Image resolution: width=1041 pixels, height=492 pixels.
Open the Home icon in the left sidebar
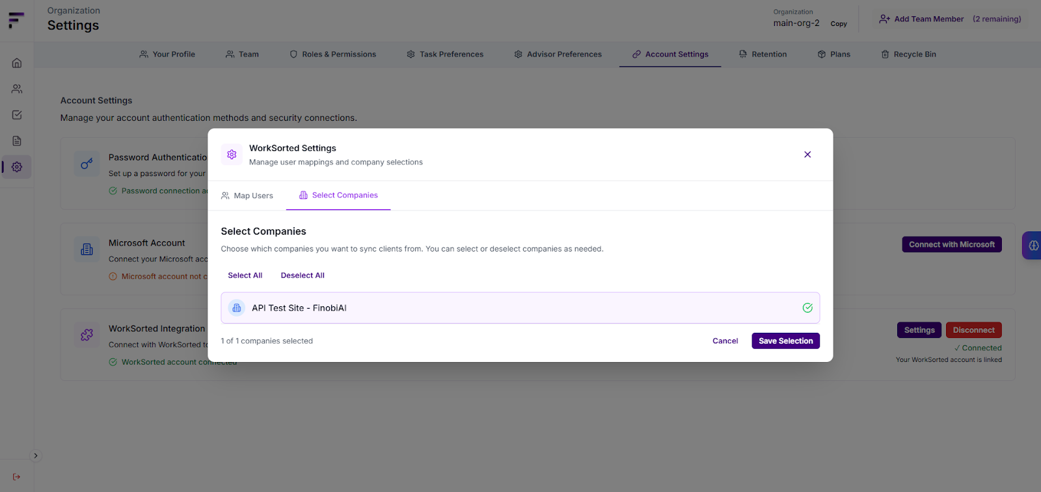(17, 63)
